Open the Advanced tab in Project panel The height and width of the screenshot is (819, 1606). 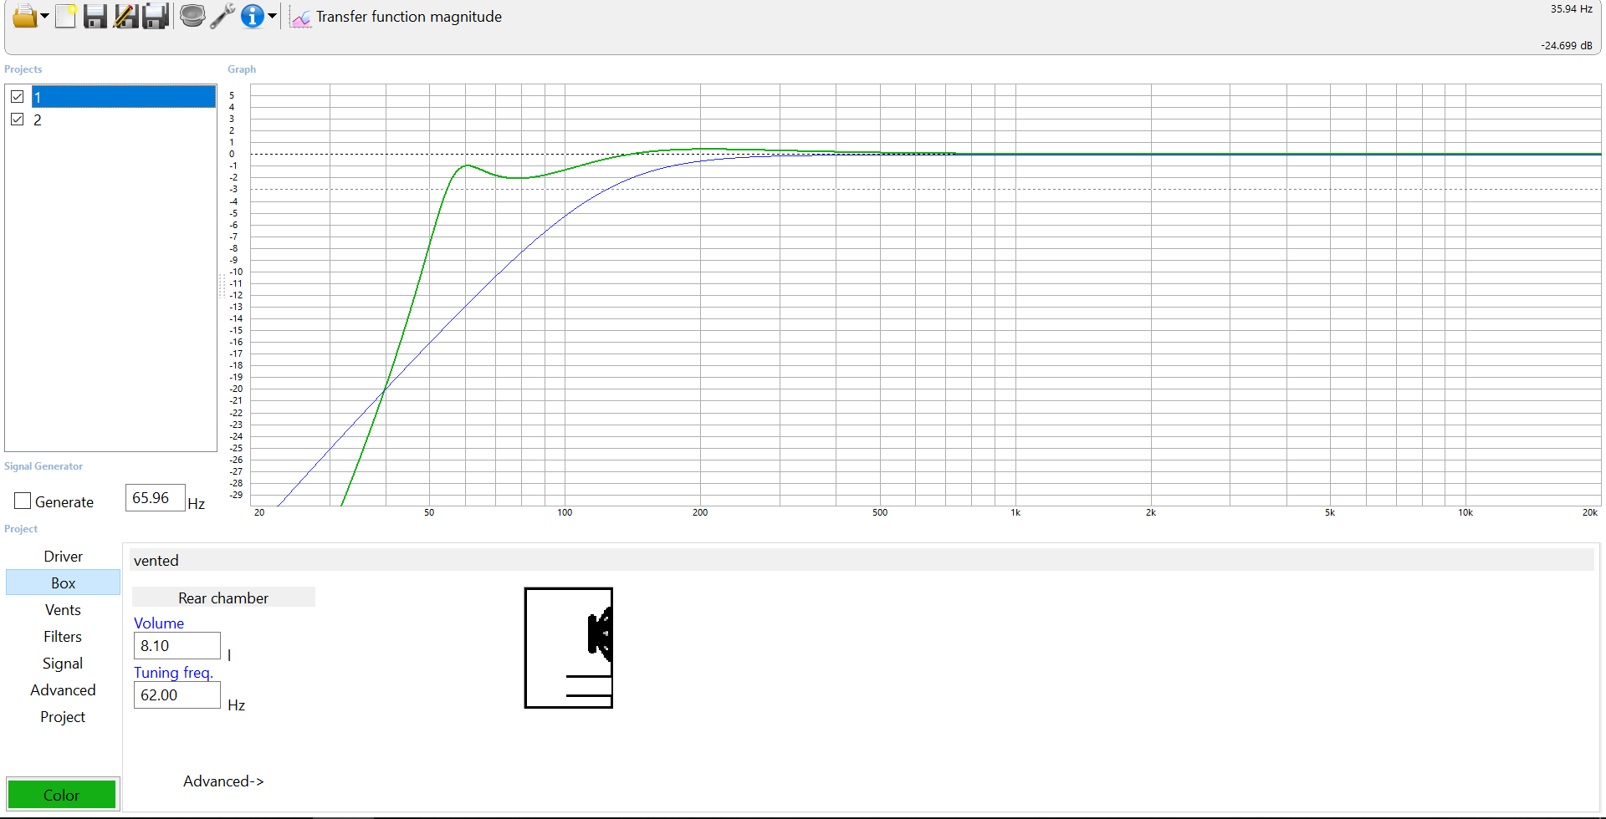(63, 689)
